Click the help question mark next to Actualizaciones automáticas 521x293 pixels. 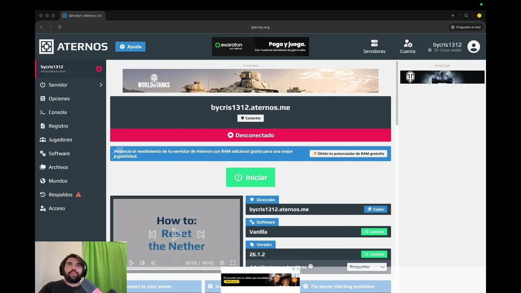(311, 266)
